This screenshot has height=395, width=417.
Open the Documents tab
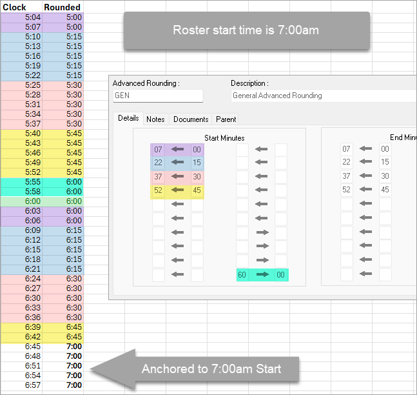point(191,119)
